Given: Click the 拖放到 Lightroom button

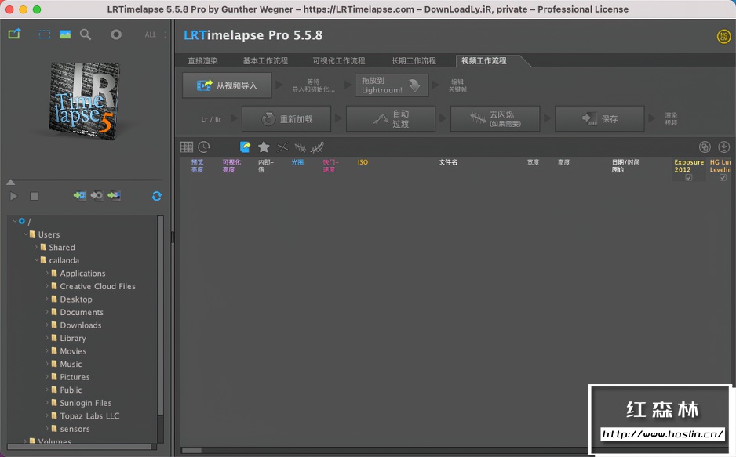Looking at the screenshot, I should click(392, 85).
